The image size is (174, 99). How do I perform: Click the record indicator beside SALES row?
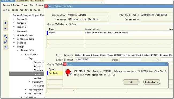(x=47, y=33)
